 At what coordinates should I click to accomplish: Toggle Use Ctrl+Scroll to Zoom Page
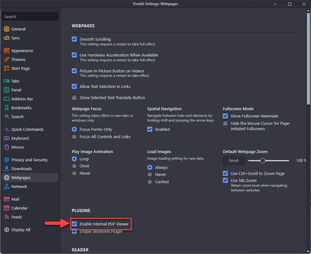click(225, 173)
